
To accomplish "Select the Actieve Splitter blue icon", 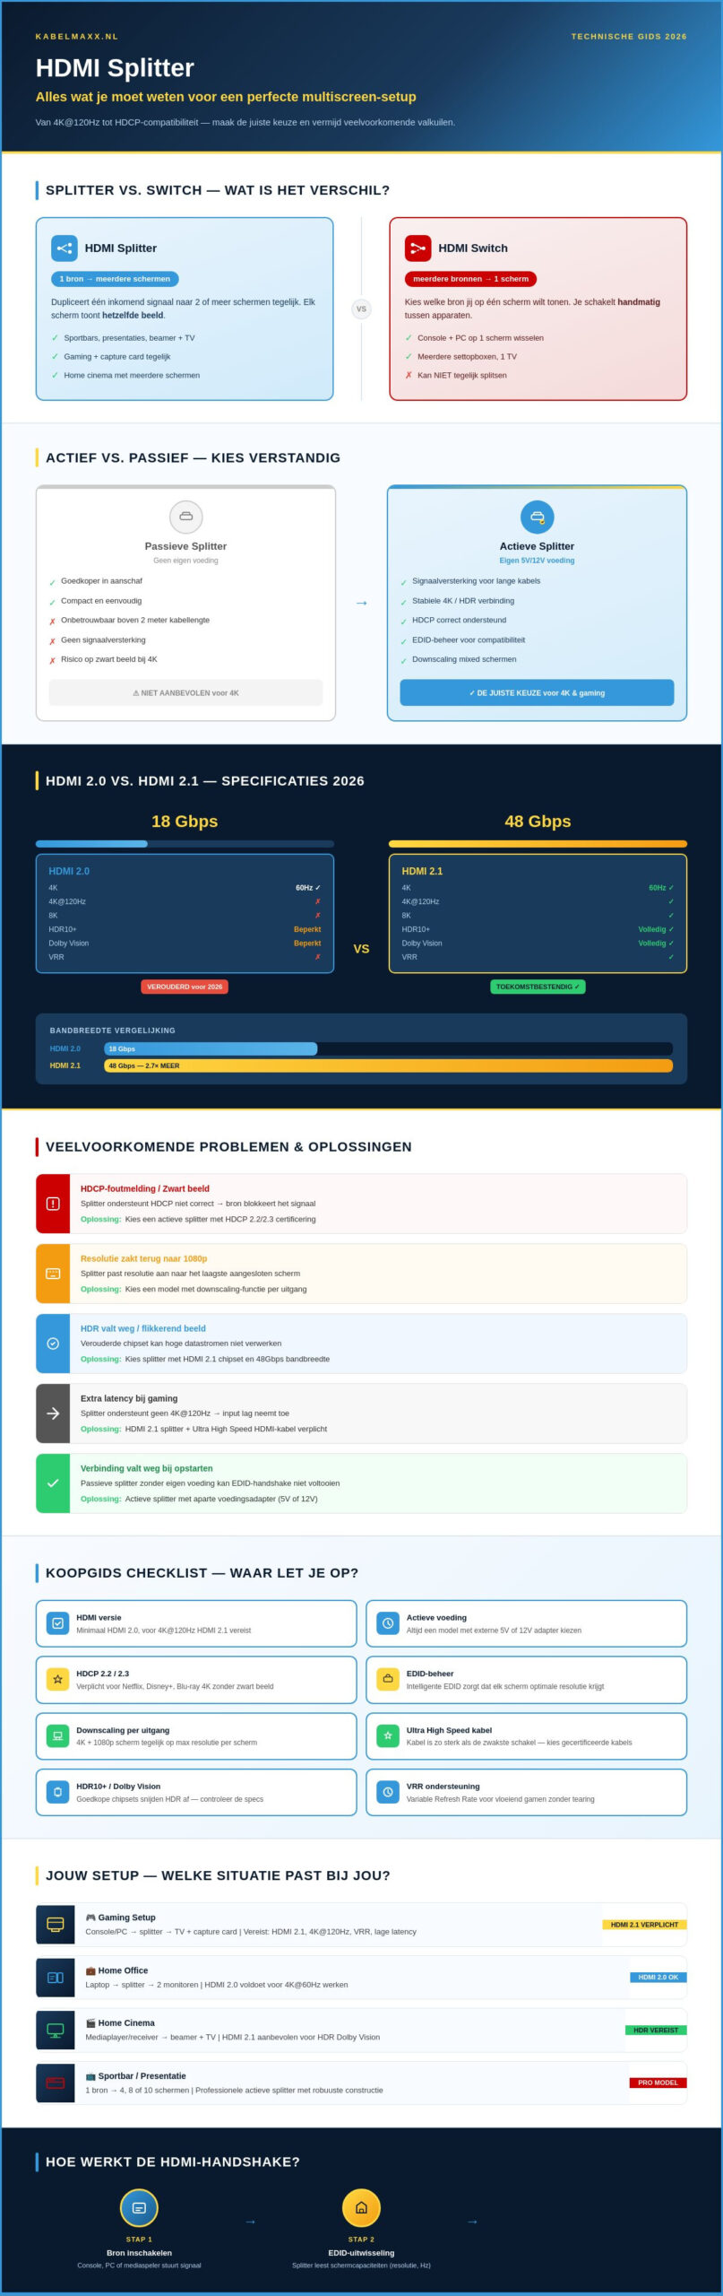I will (538, 517).
